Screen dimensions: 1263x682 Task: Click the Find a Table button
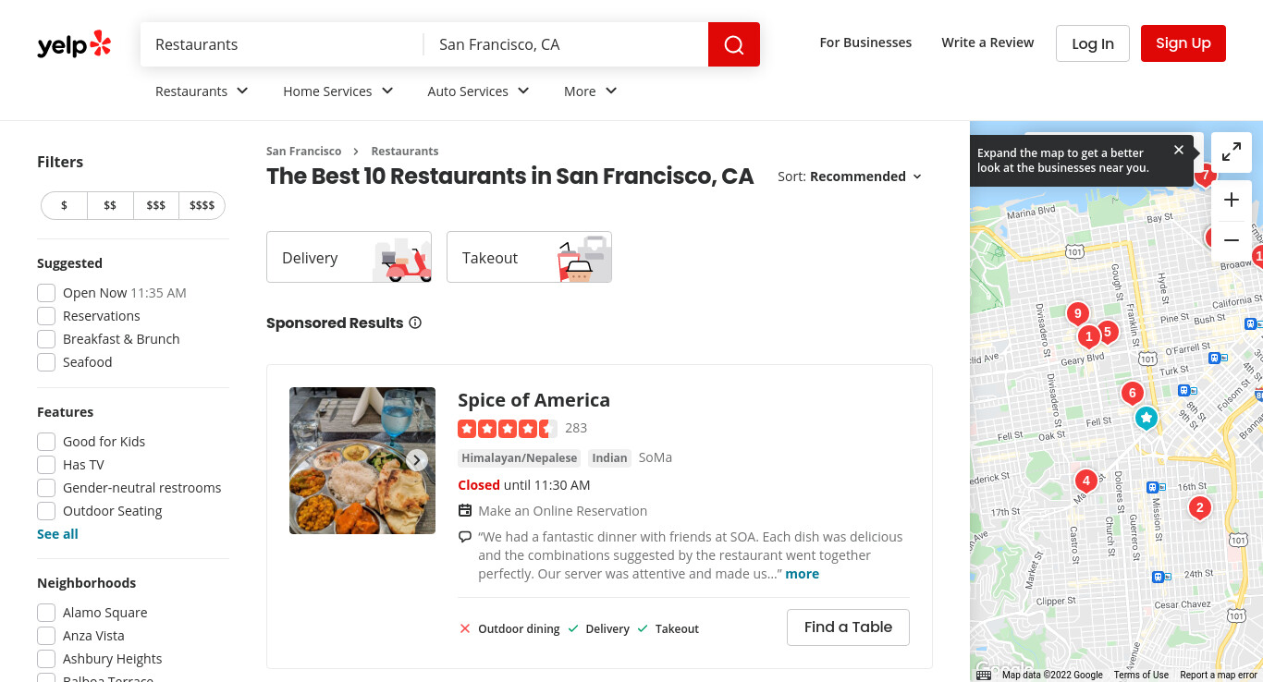point(848,627)
